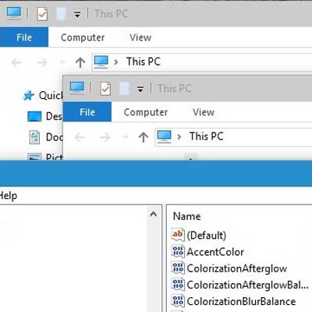Click the computer icon in front window title bar

(x=77, y=87)
